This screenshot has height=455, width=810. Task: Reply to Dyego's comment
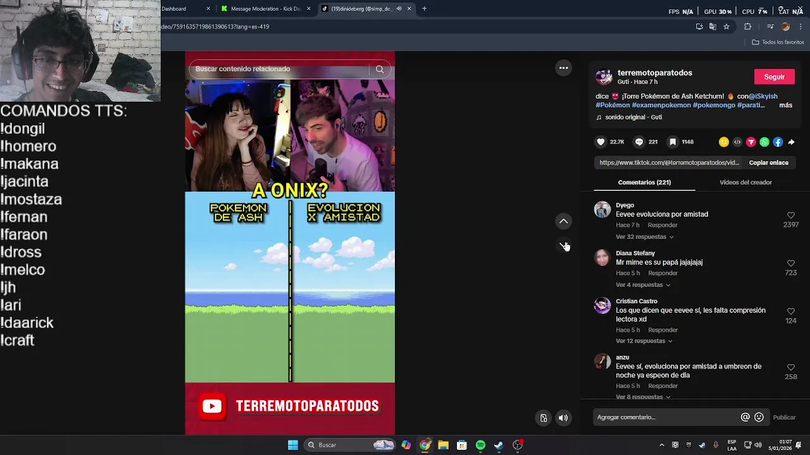click(663, 226)
